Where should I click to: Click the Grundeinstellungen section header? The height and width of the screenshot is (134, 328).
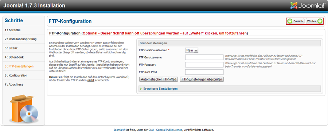tap(230, 43)
